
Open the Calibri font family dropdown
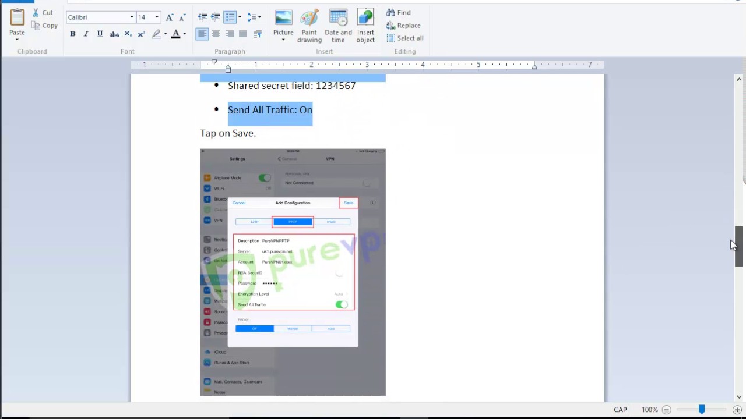coord(132,17)
